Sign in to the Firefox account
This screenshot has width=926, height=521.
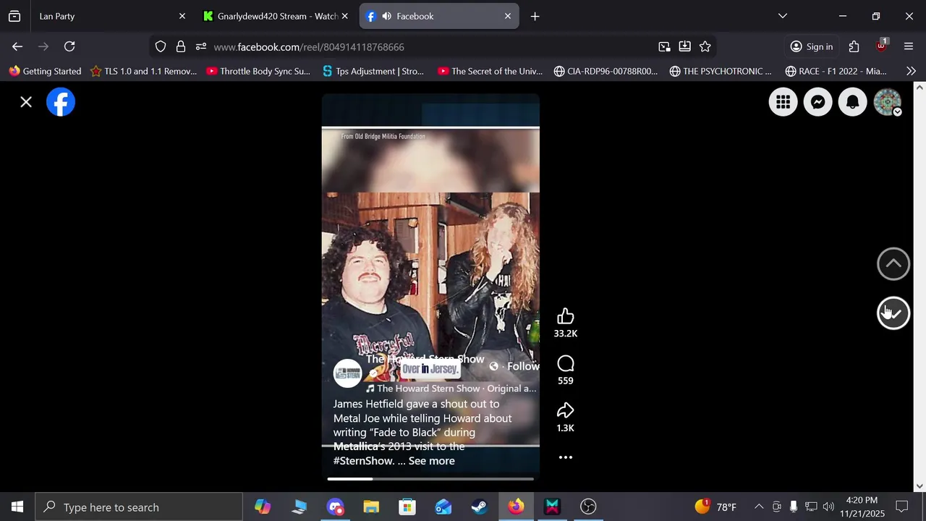(811, 46)
